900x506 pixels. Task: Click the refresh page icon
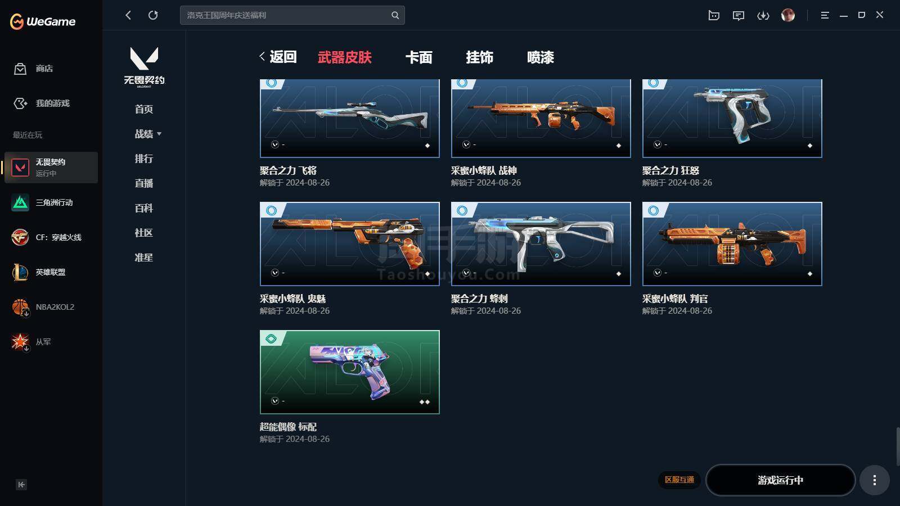[153, 15]
